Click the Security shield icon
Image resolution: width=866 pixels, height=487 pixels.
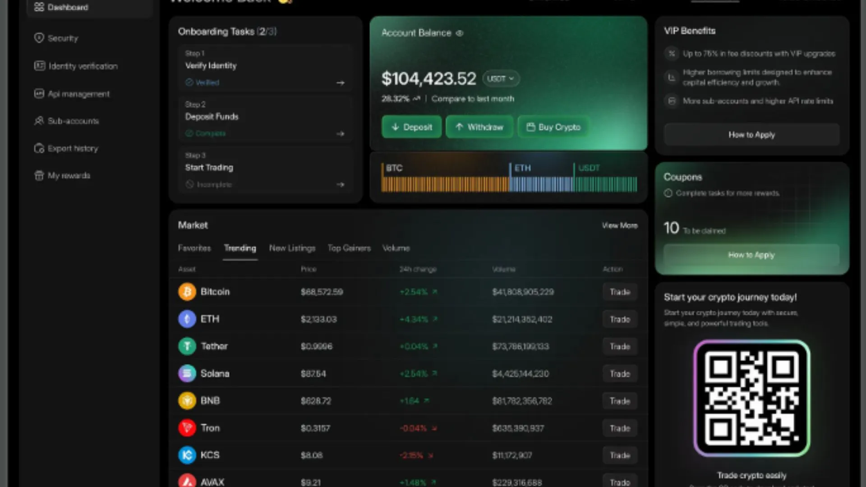point(39,38)
